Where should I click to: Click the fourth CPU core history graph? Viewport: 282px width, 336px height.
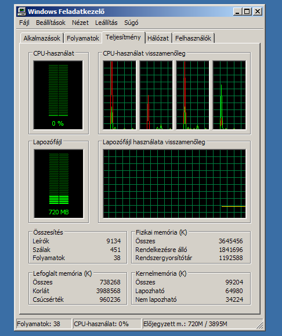click(229, 95)
